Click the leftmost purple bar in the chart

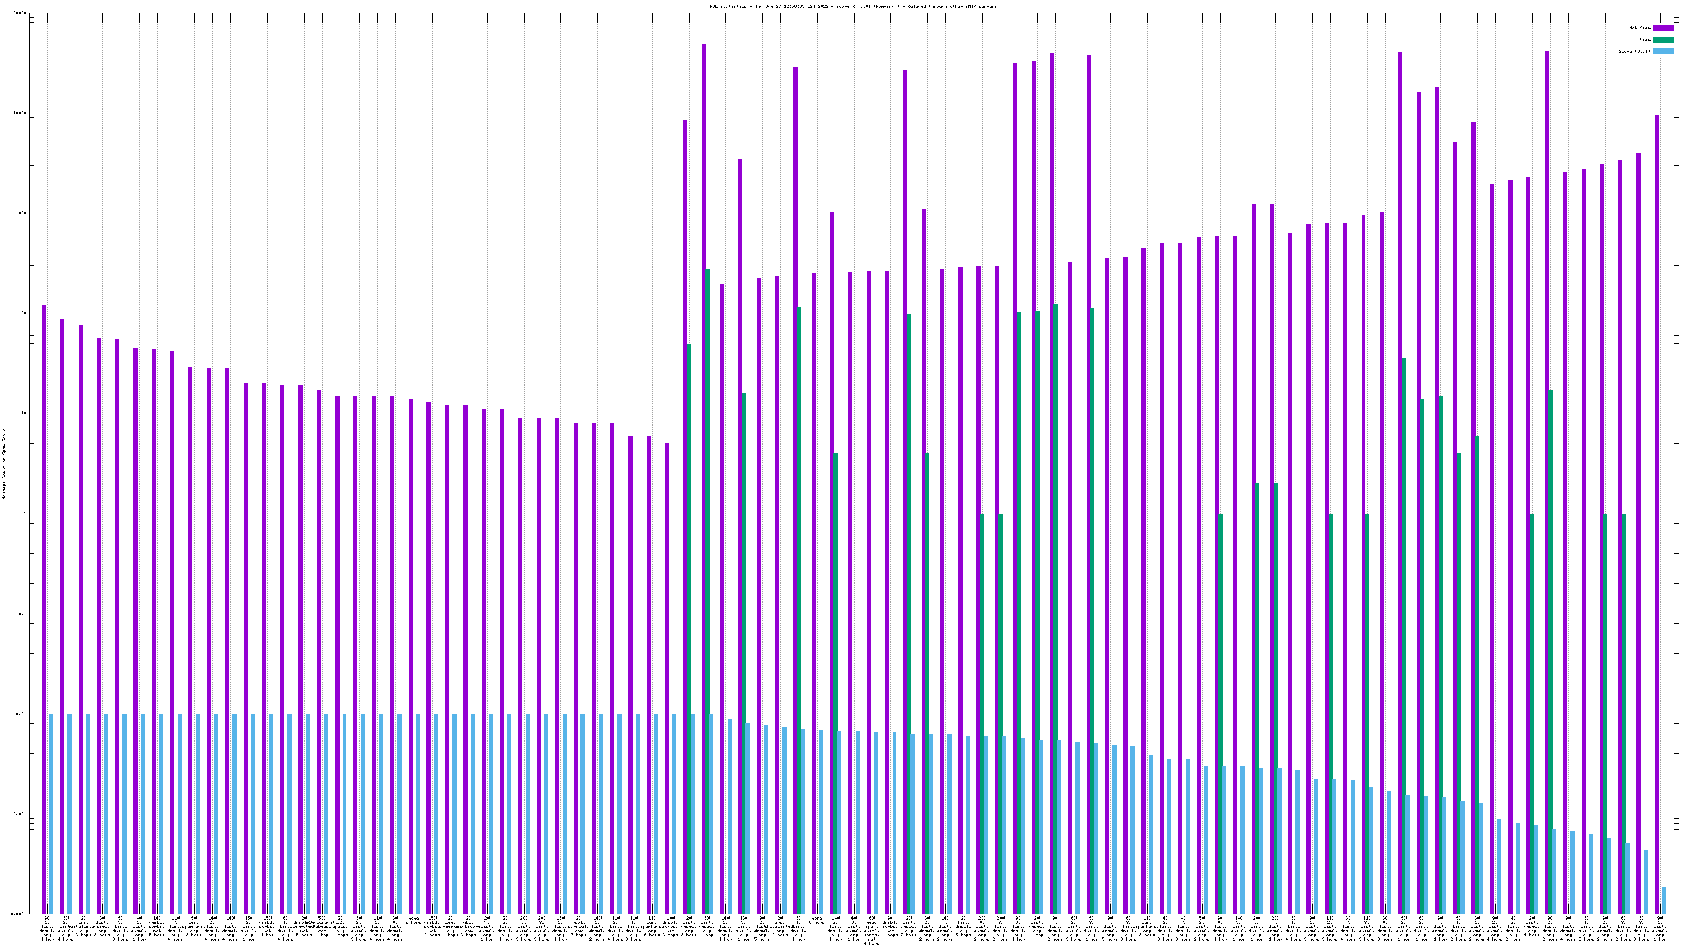coord(44,589)
